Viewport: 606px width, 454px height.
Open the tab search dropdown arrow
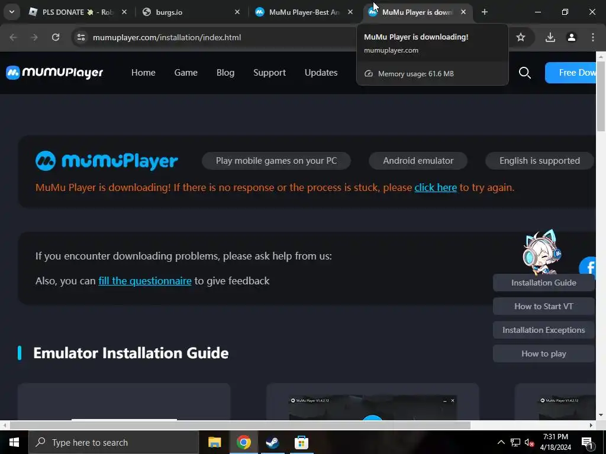[12, 12]
